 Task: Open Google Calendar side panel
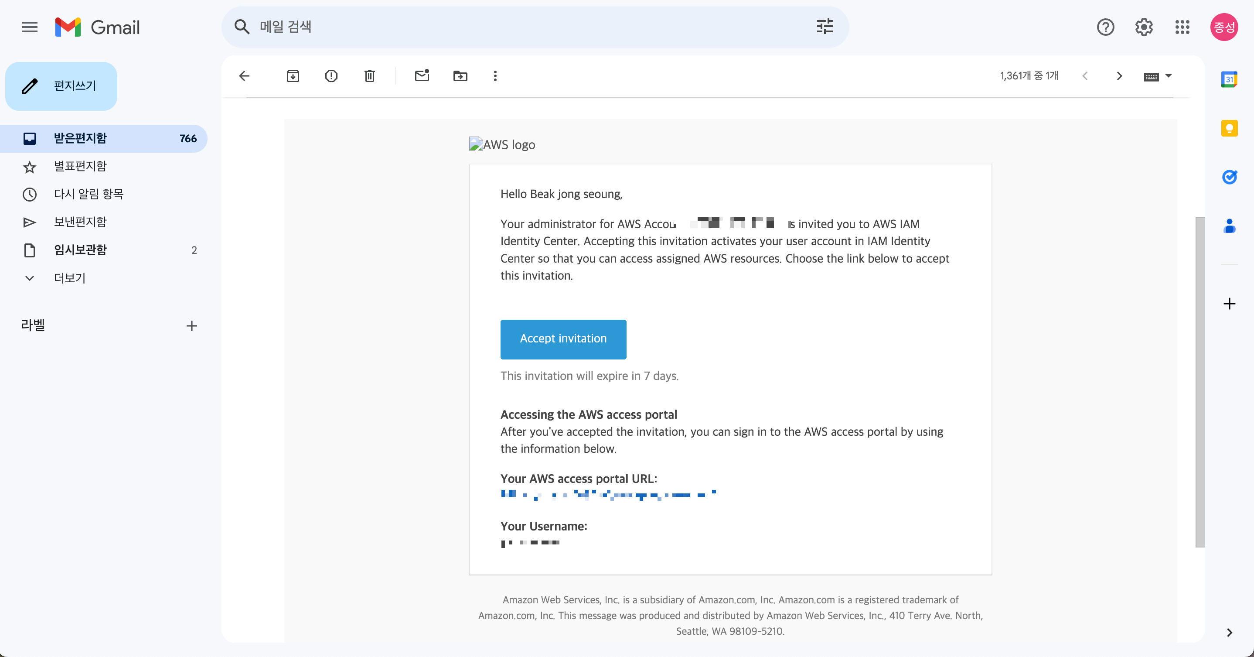pos(1229,79)
